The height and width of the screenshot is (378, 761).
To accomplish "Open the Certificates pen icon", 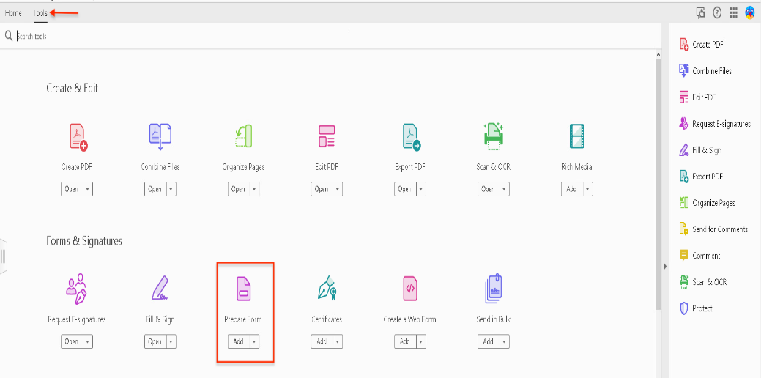I will coord(327,289).
